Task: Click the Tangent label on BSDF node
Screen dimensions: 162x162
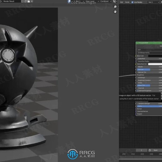Action: pos(140,114)
